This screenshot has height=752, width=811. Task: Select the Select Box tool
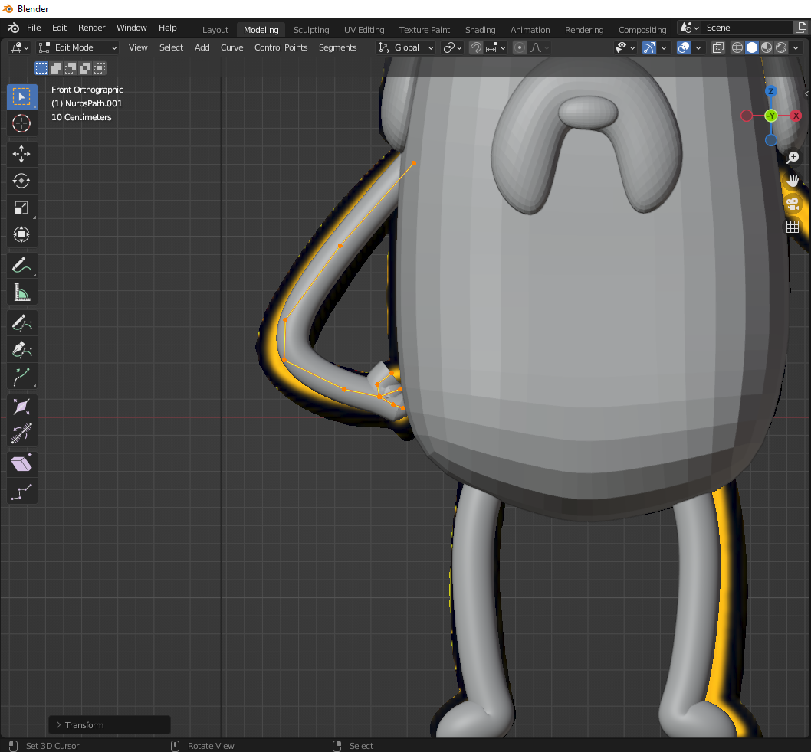21,96
